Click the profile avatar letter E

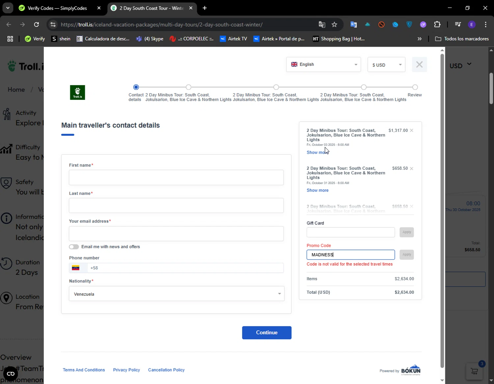pos(472,24)
